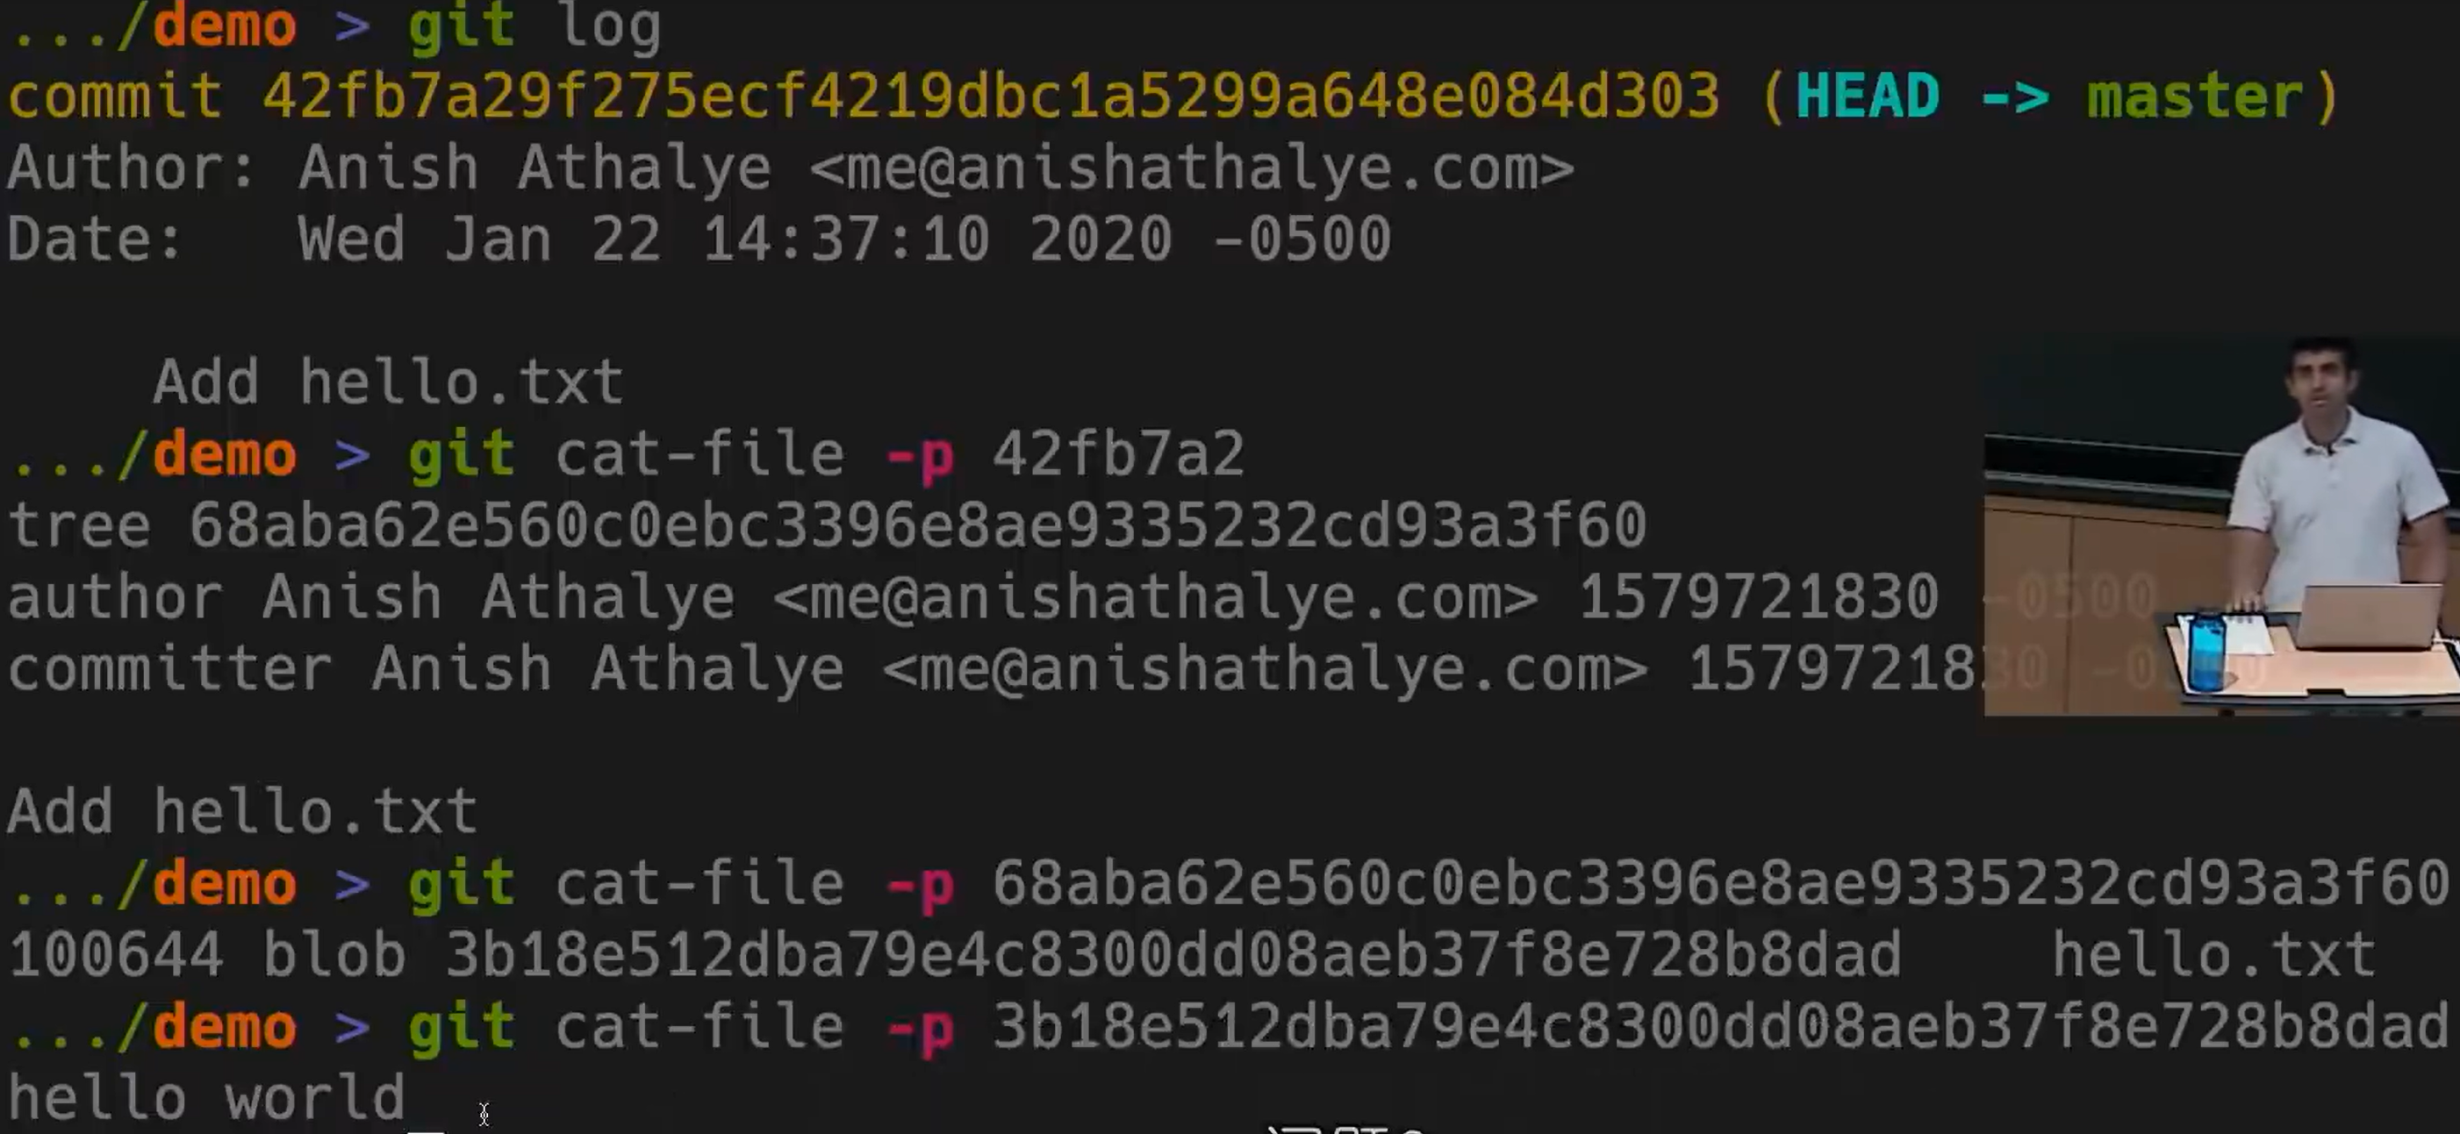This screenshot has height=1134, width=2460.
Task: Click the full commit hash in git log output
Action: (x=990, y=96)
